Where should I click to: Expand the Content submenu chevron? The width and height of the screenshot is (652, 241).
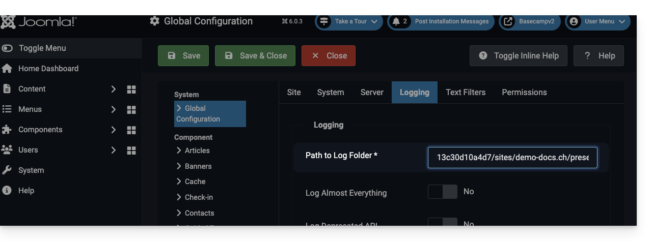tap(114, 89)
